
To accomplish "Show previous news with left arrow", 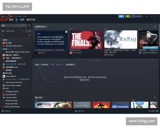I will pyautogui.click(x=151, y=27).
